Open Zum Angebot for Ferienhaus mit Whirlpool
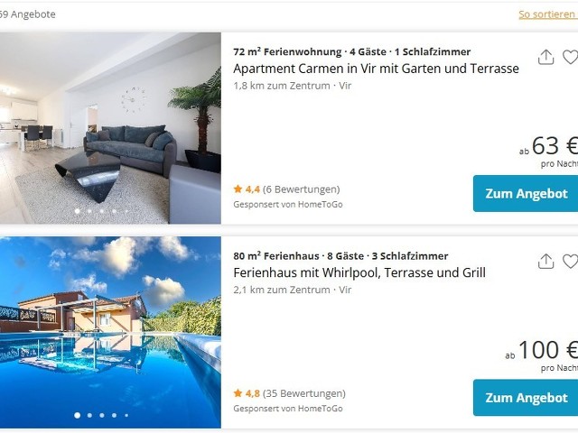The image size is (578, 433). [526, 398]
